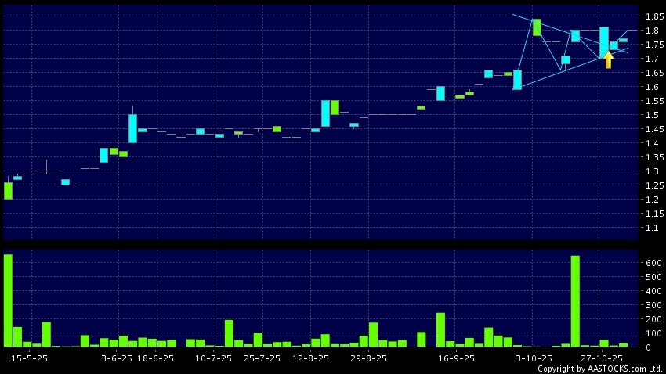Image resolution: width=666 pixels, height=374 pixels.
Task: Click the volume bar near 10-7-25
Action: pyautogui.click(x=229, y=333)
